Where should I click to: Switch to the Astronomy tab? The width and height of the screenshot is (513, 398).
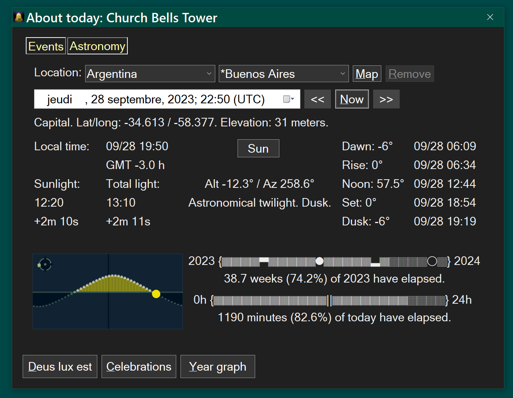tap(97, 46)
